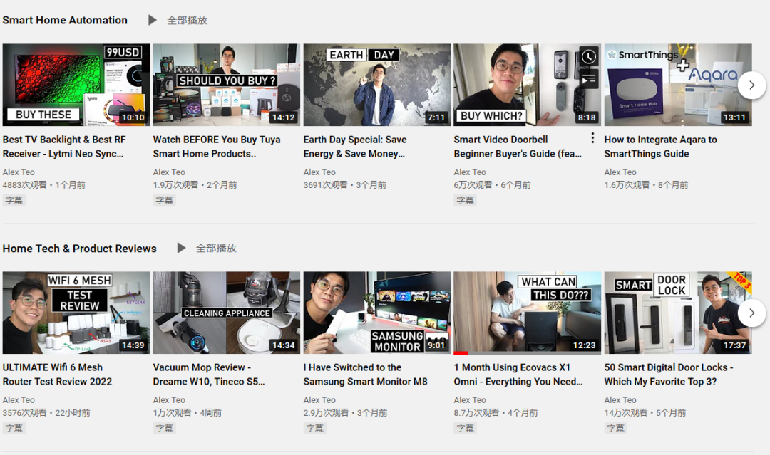Show next videos in Home Tech row
The image size is (770, 455).
[752, 313]
